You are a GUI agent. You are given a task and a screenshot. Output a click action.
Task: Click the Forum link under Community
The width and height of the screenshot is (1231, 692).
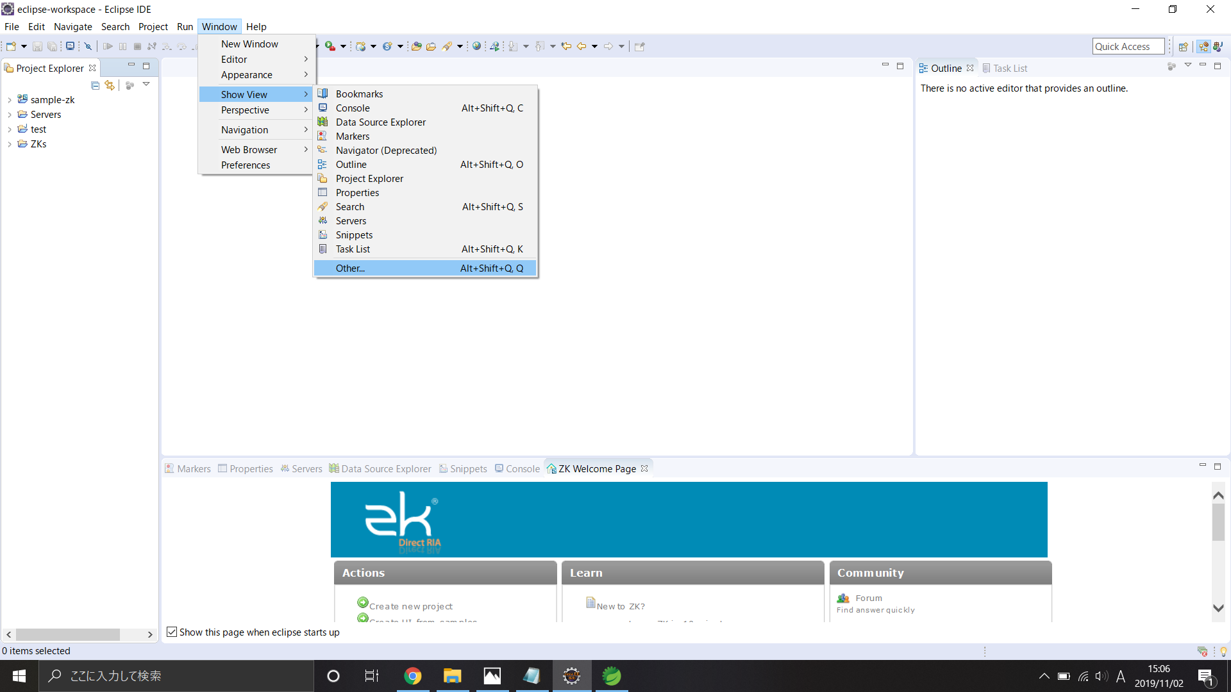pos(869,598)
